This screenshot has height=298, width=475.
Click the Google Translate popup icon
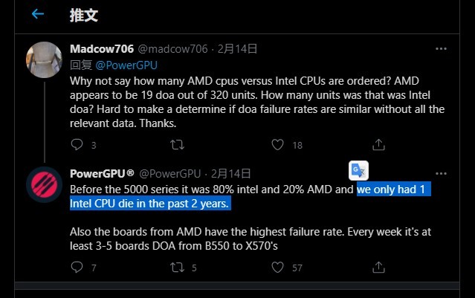pyautogui.click(x=358, y=170)
